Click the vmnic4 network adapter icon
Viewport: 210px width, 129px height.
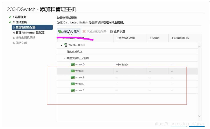[73, 90]
